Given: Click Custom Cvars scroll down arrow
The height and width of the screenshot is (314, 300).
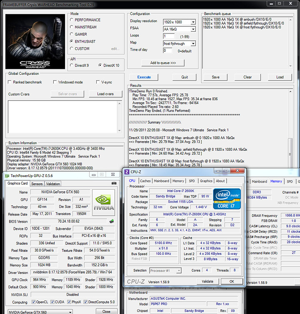Looking at the screenshot, I should pos(119,131).
